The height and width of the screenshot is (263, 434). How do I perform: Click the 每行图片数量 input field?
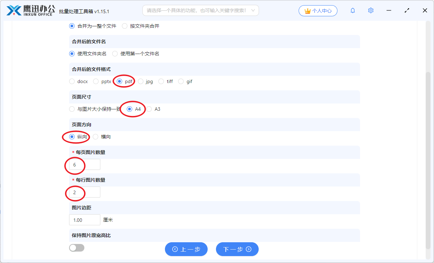coord(85,192)
